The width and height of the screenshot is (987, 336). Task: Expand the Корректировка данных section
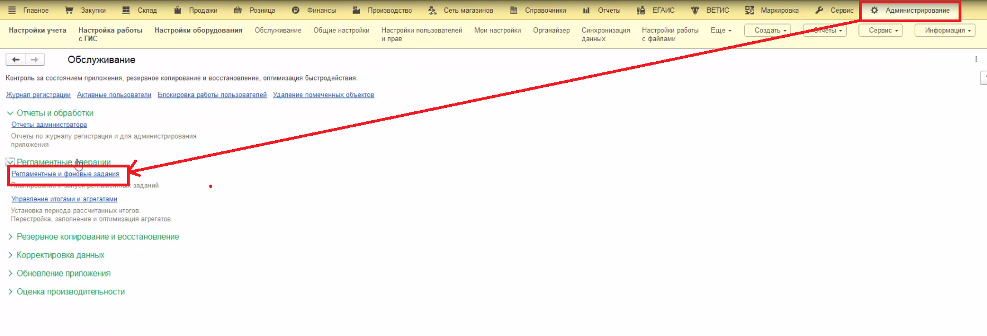pyautogui.click(x=10, y=255)
